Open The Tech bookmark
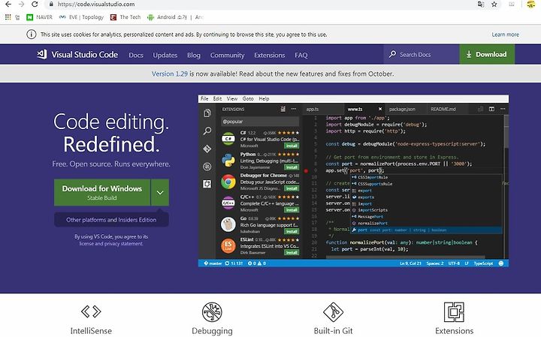This screenshot has width=541, height=337. point(125,17)
